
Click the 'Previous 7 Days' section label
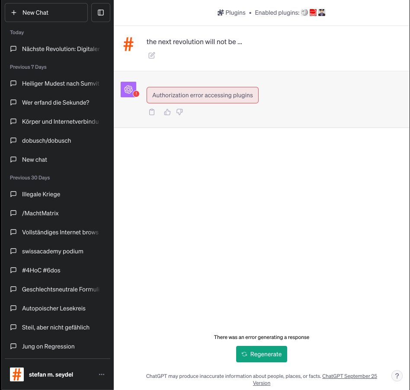[28, 67]
